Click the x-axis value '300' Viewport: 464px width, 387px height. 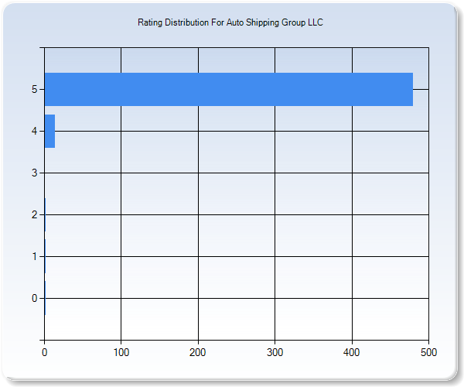(x=275, y=352)
